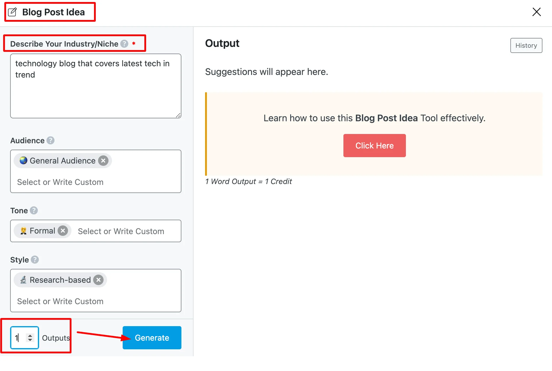Viewport: 552px width, 371px height.
Task: Click the Outputs number stepper arrows
Action: pos(30,338)
